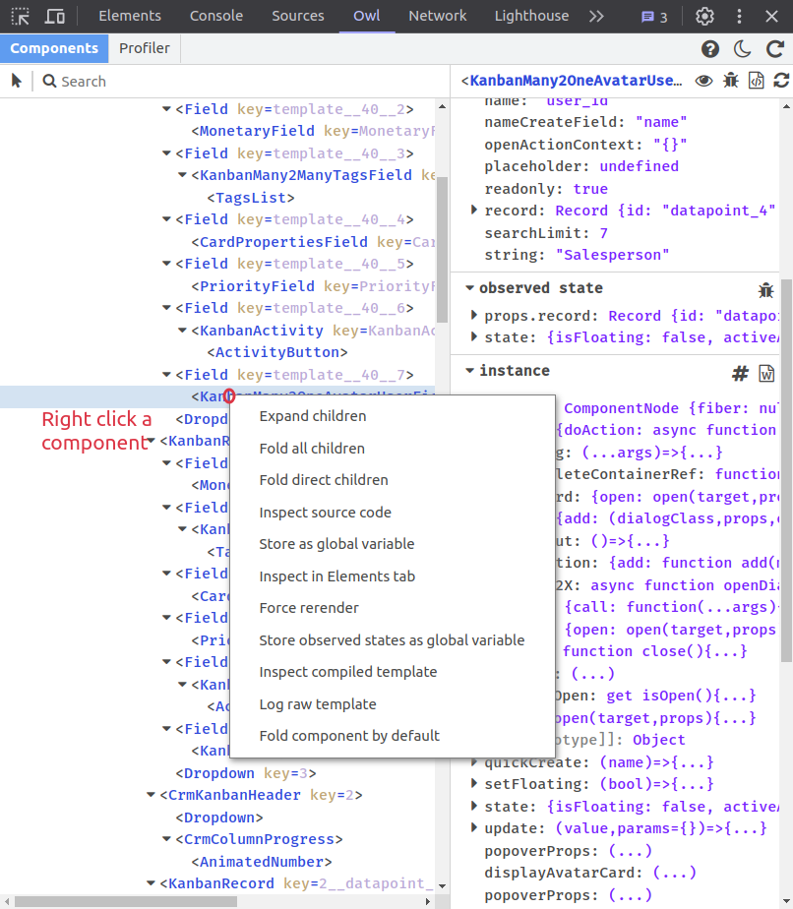Click the element picker arrow in Owl toolbar

[16, 82]
